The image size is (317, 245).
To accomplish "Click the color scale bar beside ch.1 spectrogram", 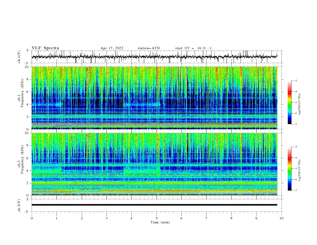I will [x=289, y=102].
